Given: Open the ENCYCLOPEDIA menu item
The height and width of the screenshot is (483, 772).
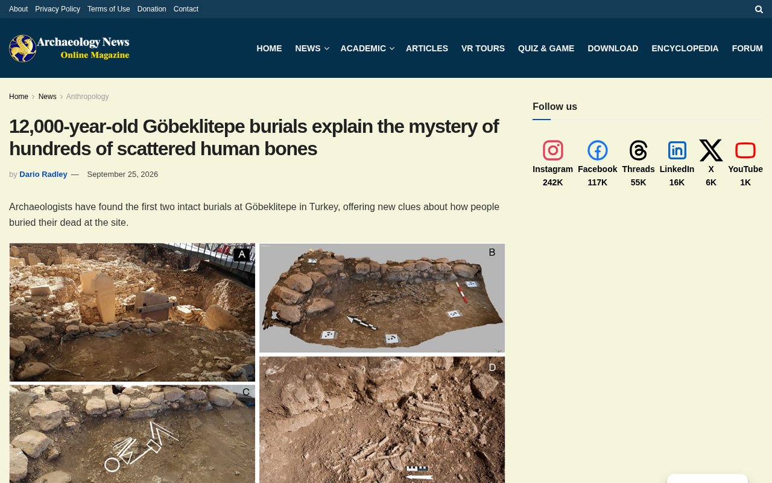Looking at the screenshot, I should [x=685, y=48].
